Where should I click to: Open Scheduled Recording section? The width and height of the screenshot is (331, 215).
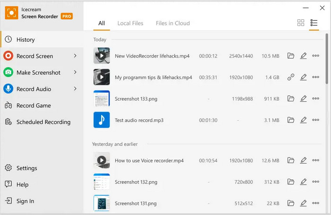[43, 122]
